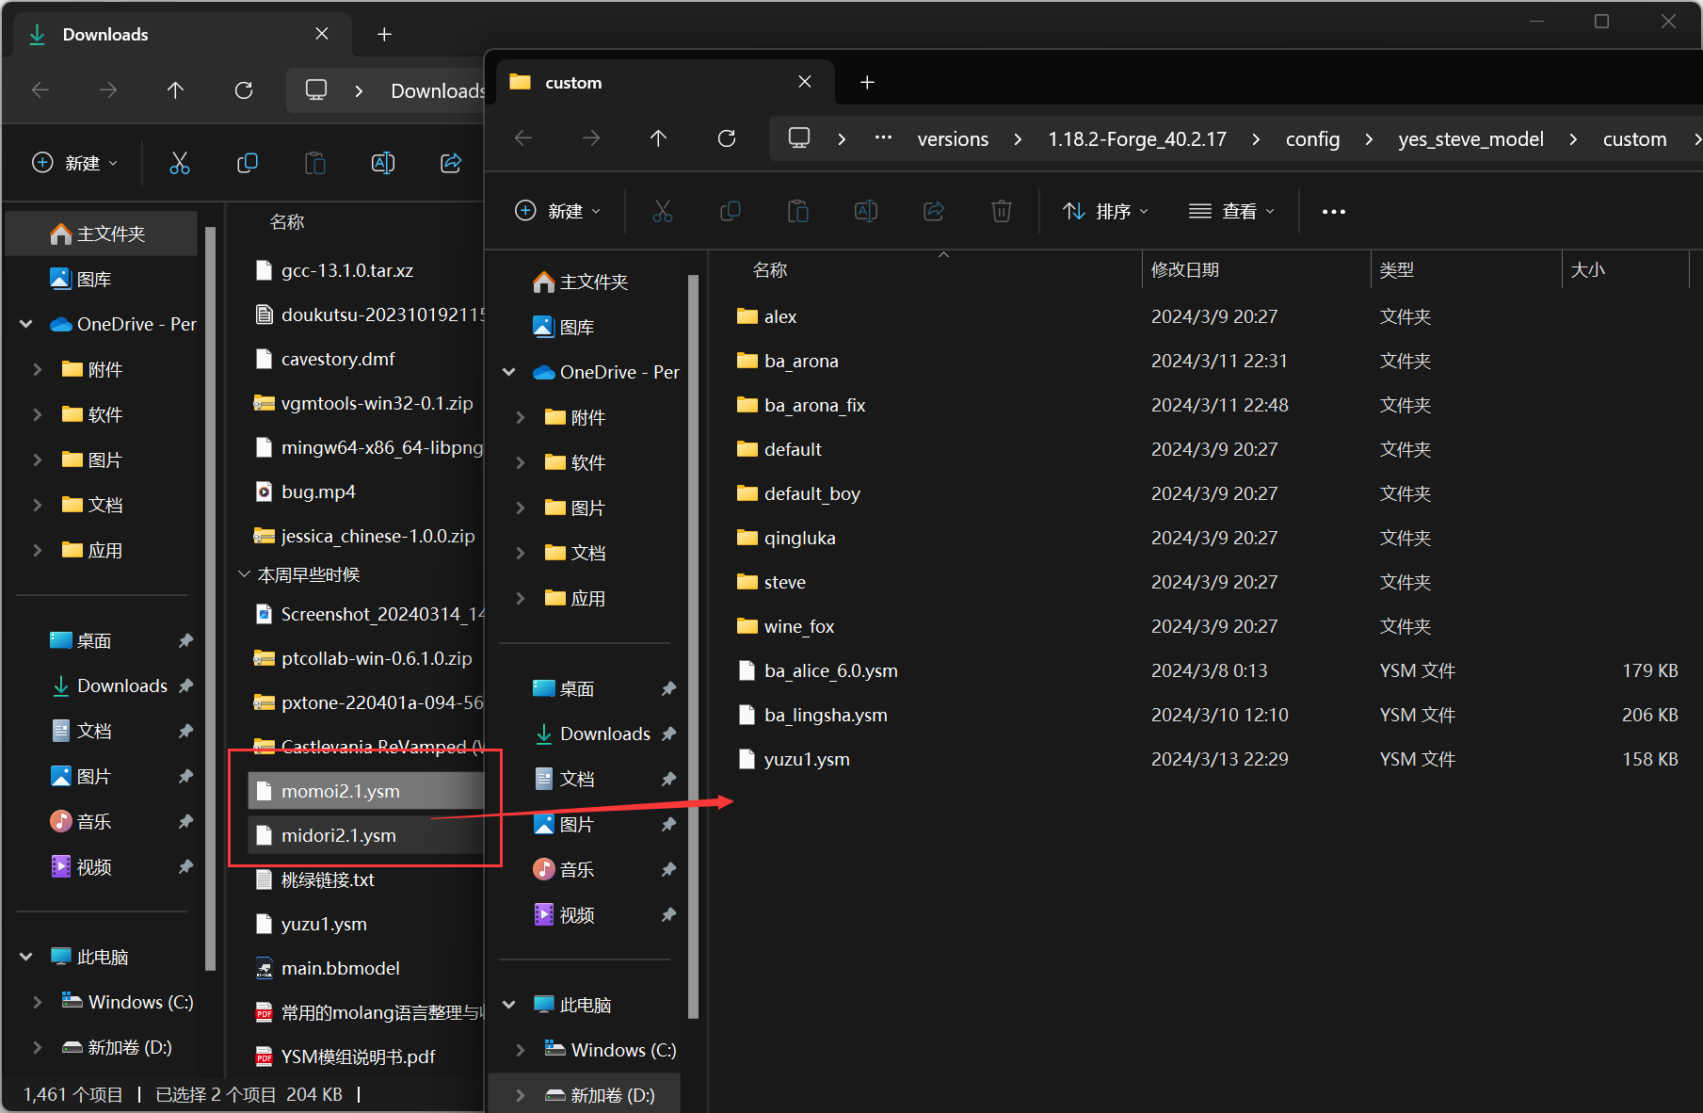The width and height of the screenshot is (1703, 1113).
Task: Open the three-dot more options menu
Action: click(1333, 212)
